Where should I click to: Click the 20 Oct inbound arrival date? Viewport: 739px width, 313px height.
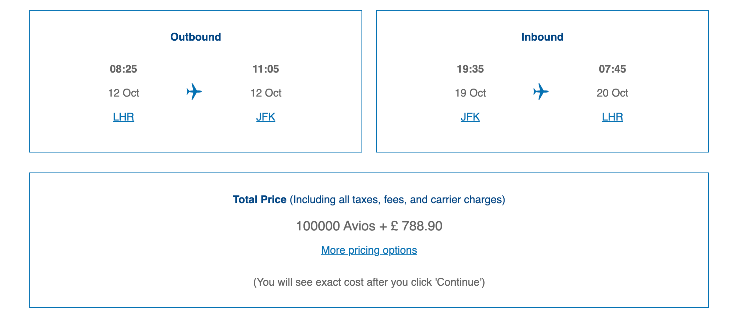pos(613,93)
